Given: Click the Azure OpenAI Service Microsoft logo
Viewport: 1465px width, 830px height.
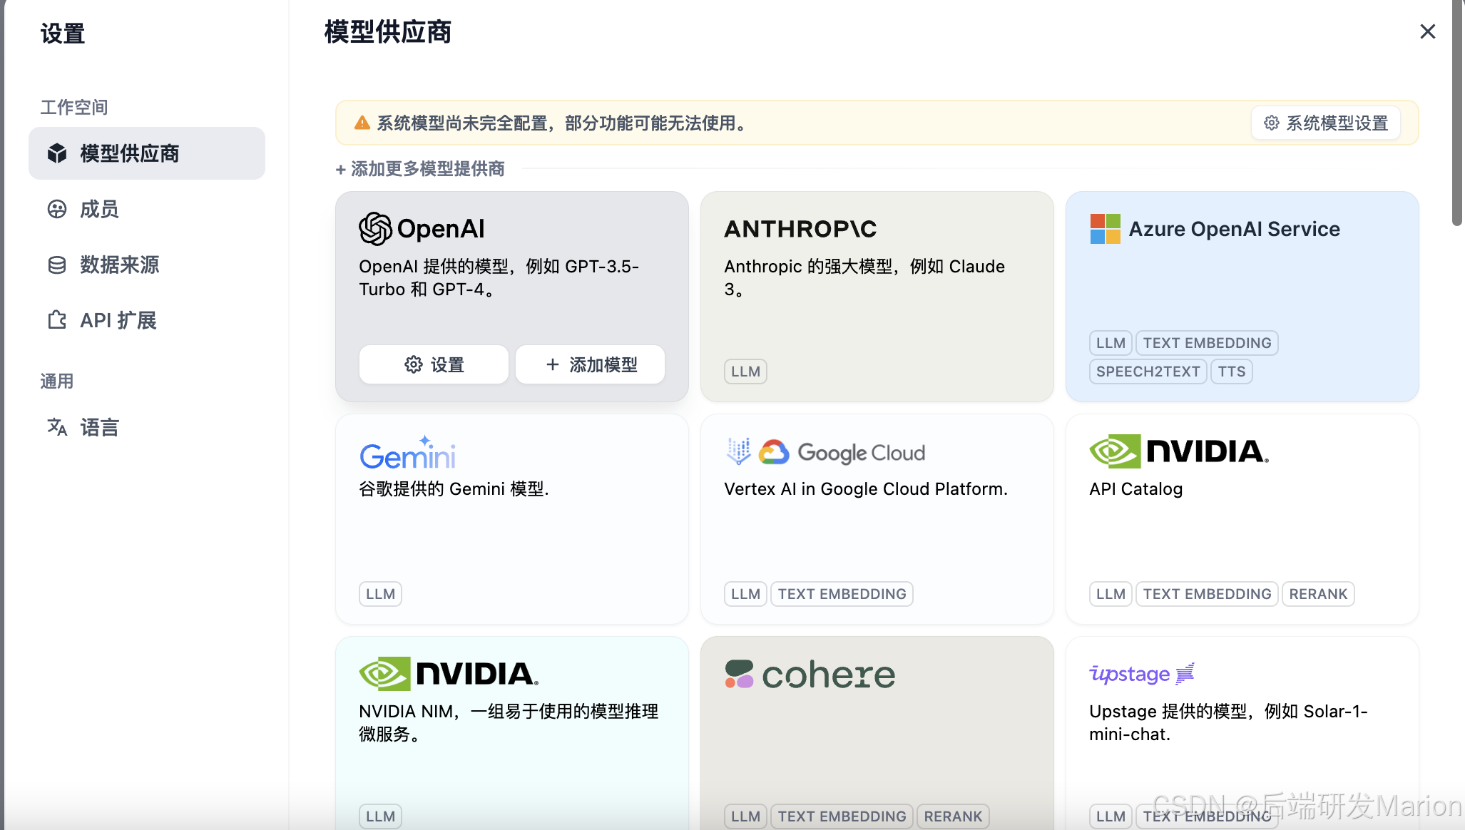Looking at the screenshot, I should pos(1105,229).
